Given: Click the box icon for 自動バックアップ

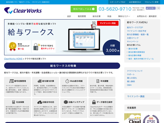Looking at the screenshot, I should pos(66,102).
